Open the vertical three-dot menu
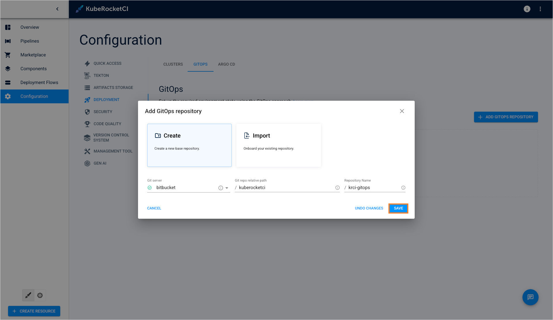Image resolution: width=553 pixels, height=320 pixels. (x=540, y=9)
